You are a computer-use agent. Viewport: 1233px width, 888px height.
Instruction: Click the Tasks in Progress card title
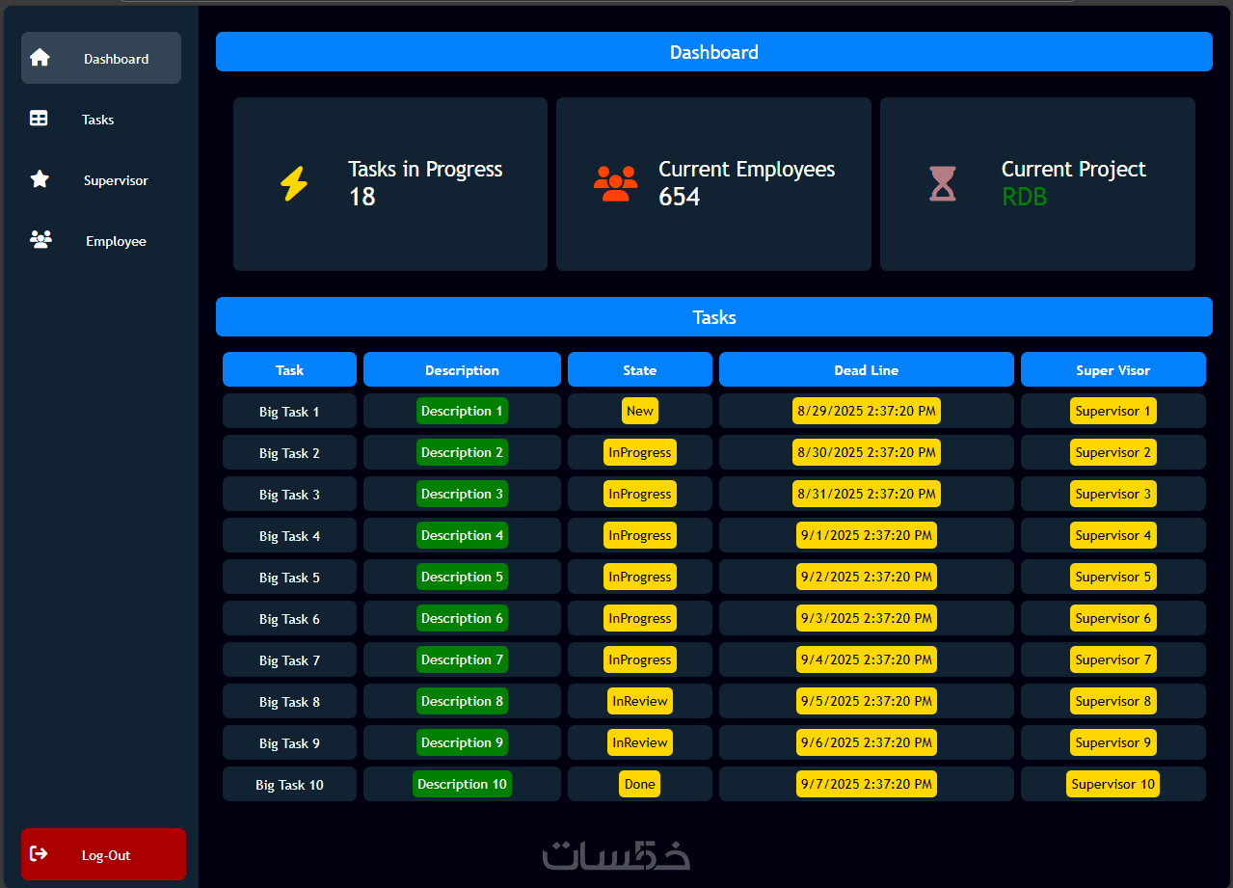pyautogui.click(x=425, y=170)
